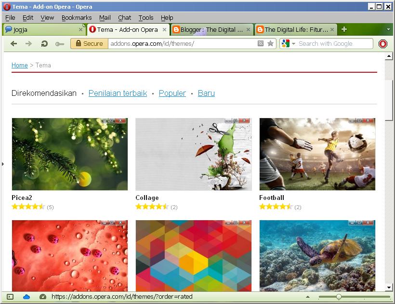
Task: Expand the side panel arrow on left edge
Action: (3, 164)
